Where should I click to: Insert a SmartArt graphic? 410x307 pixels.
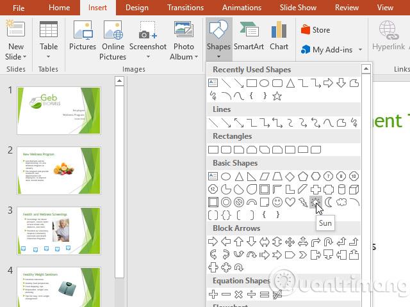click(x=249, y=36)
